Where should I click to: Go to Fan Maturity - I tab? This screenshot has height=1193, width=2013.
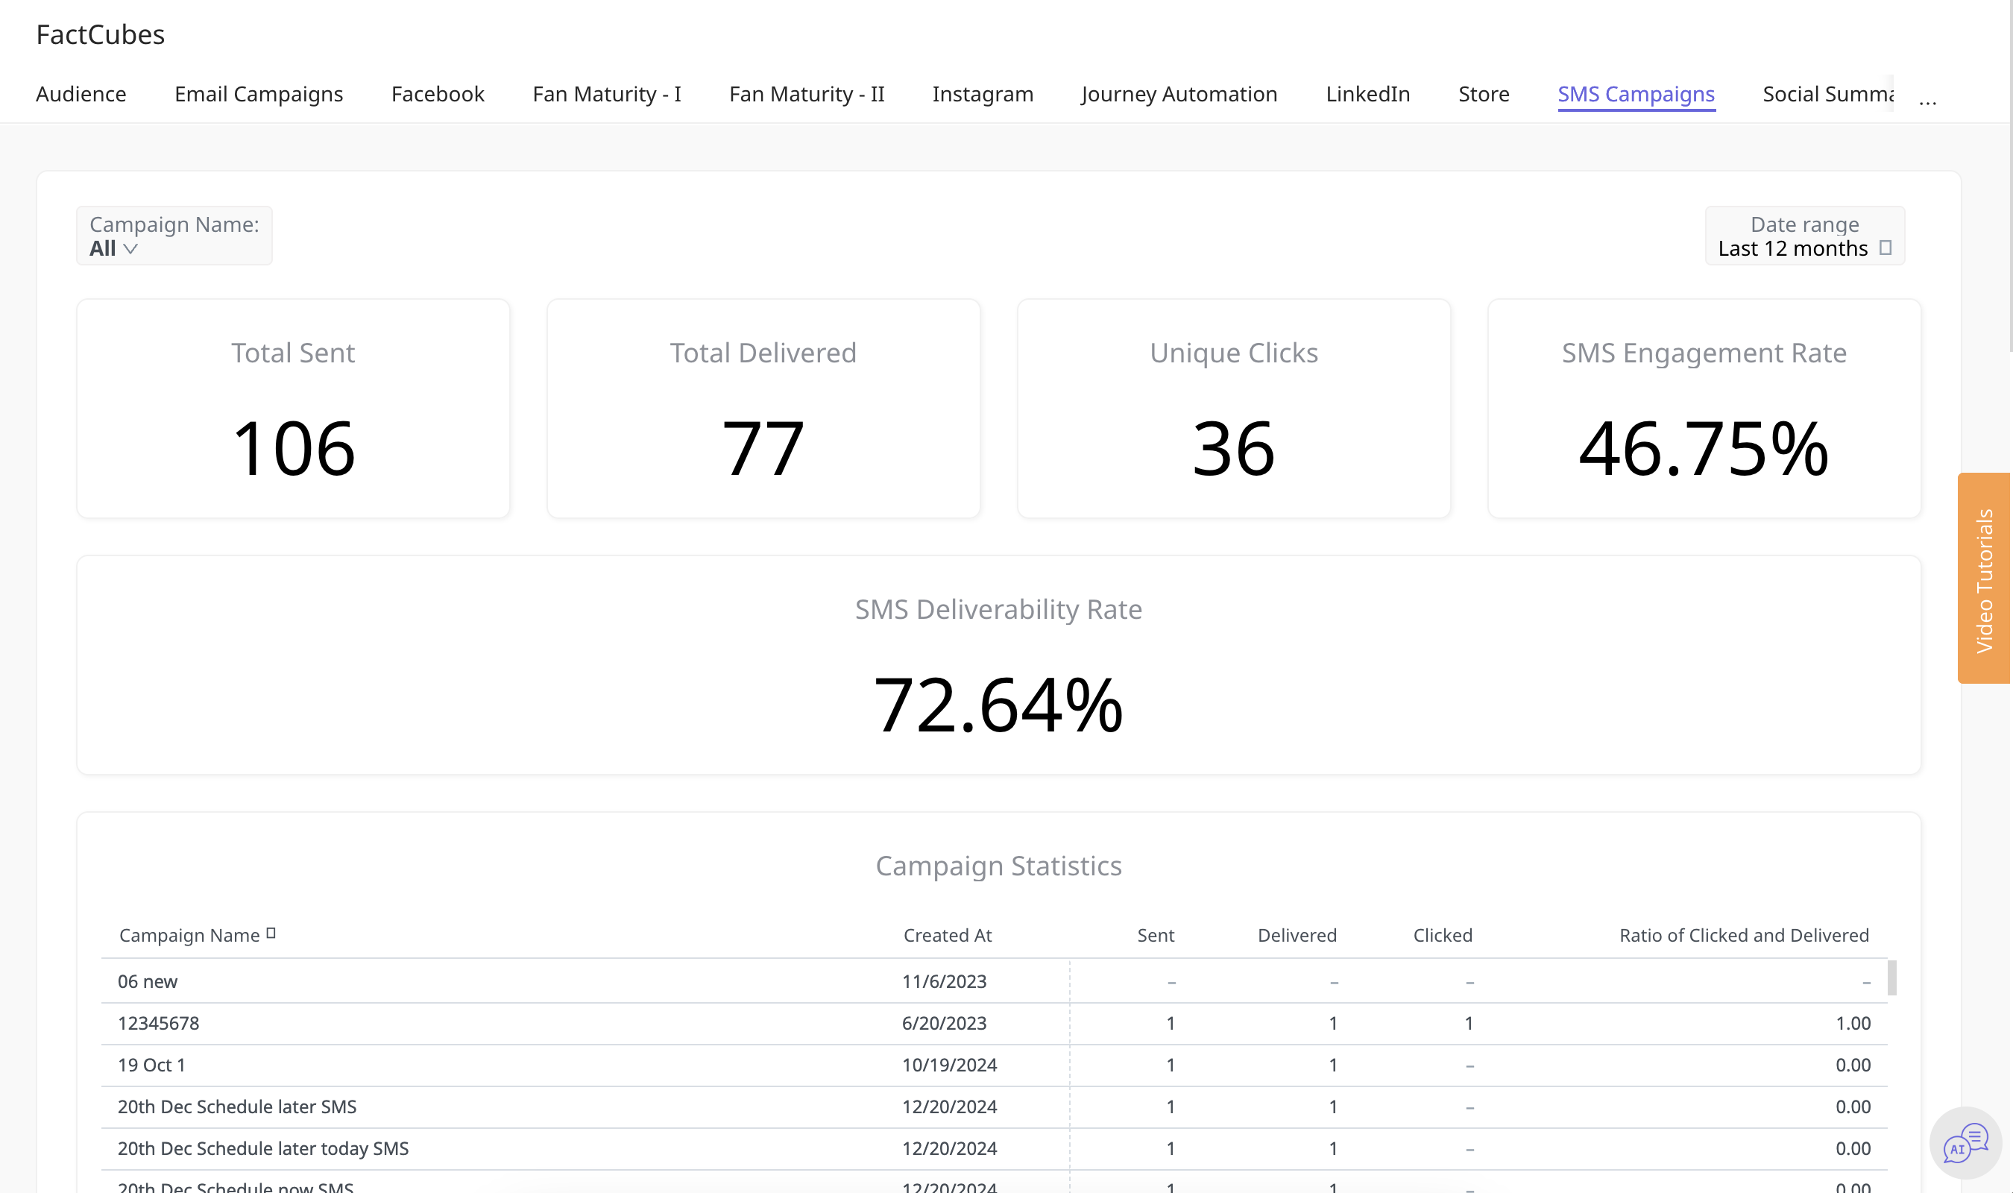click(x=607, y=94)
